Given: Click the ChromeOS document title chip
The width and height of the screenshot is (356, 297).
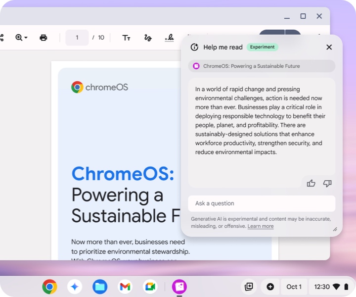Looking at the screenshot, I should (262, 66).
